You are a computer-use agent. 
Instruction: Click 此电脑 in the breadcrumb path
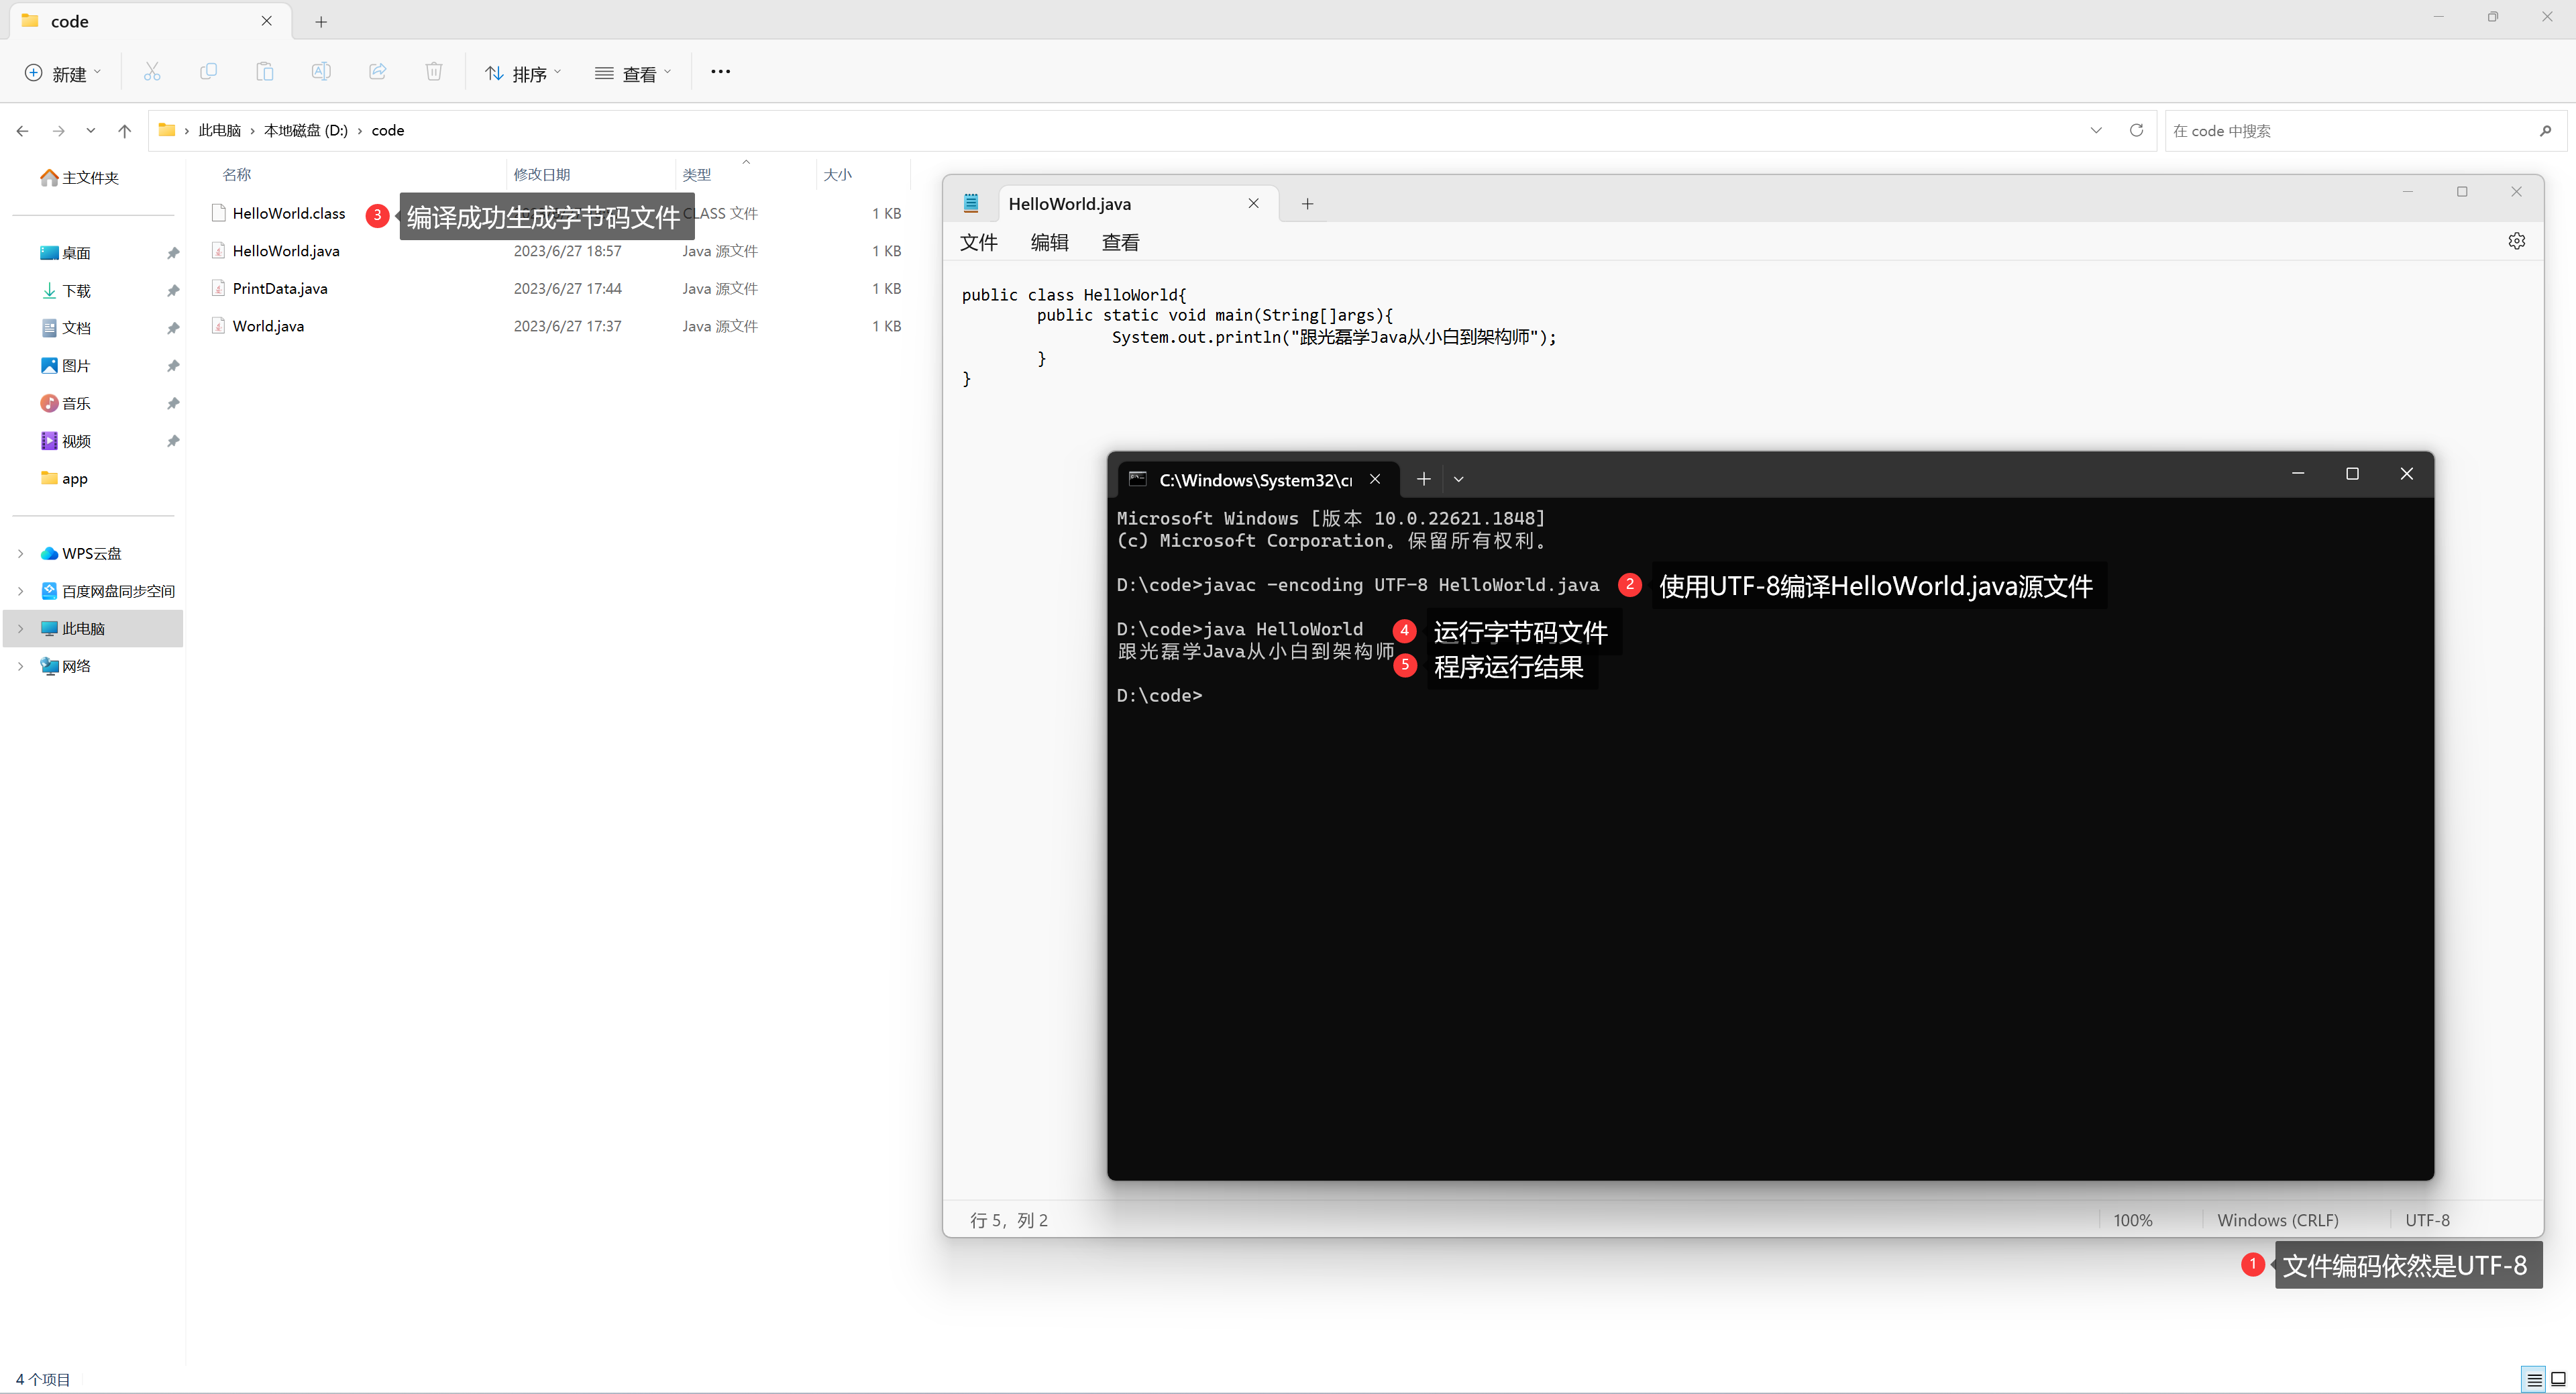pos(219,130)
